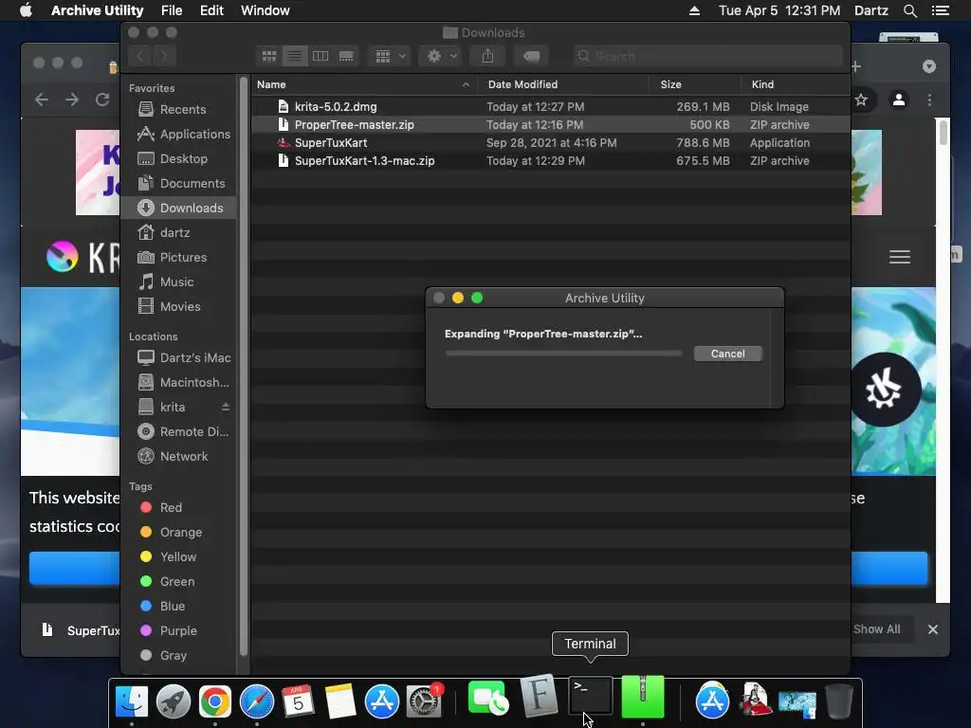Go back in Finder
The image size is (971, 728).
140,56
